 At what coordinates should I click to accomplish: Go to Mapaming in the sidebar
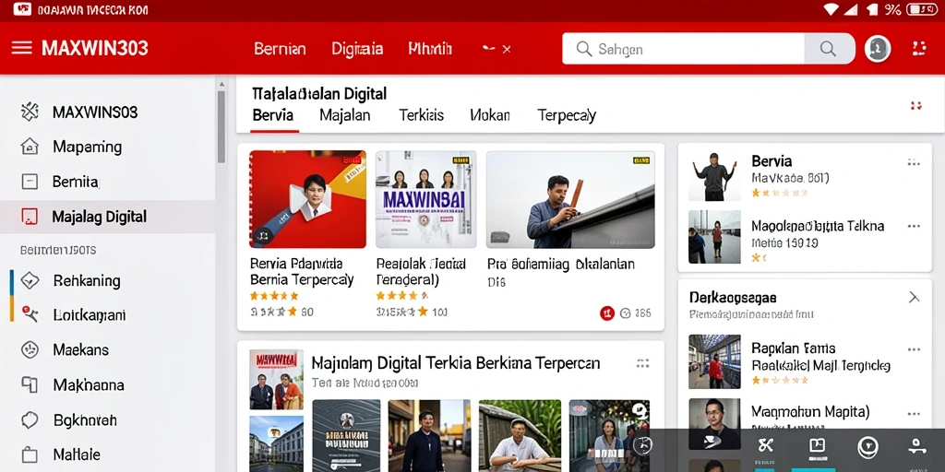click(x=88, y=147)
